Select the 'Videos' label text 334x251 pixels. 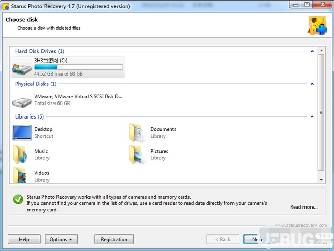[41, 173]
